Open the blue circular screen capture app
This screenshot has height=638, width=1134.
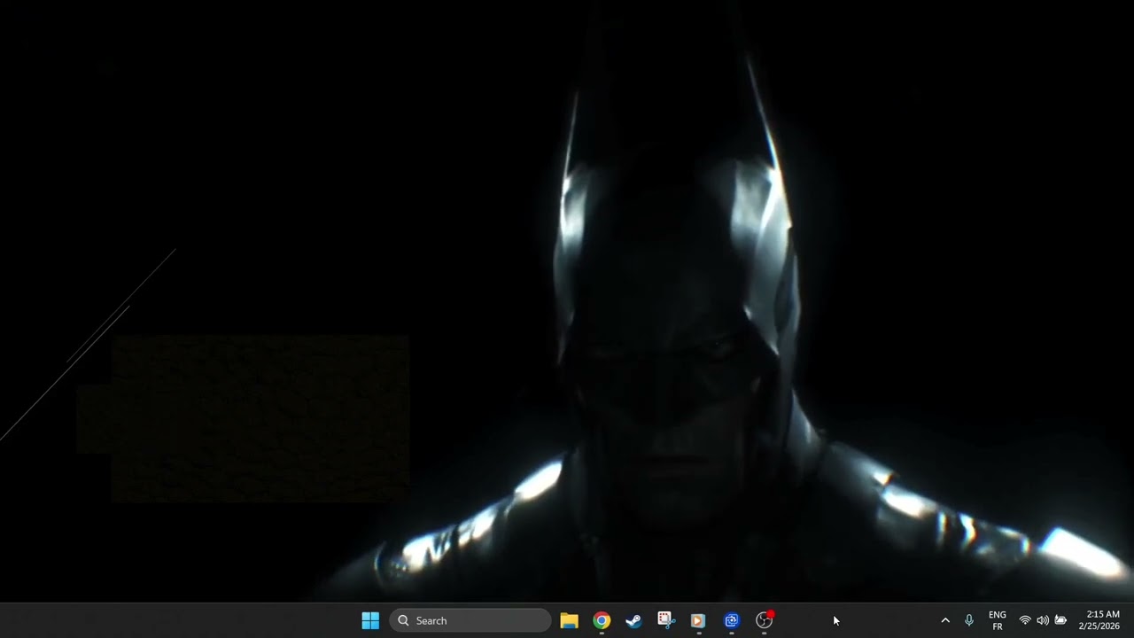(x=731, y=620)
